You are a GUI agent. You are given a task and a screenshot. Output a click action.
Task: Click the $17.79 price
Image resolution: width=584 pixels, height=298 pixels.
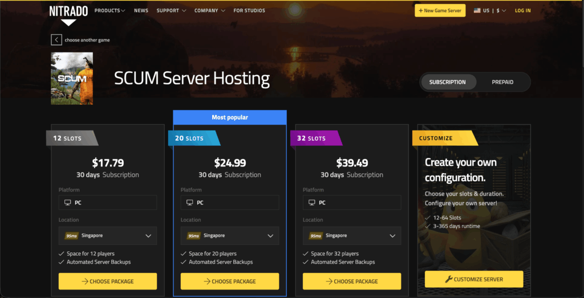pos(108,163)
